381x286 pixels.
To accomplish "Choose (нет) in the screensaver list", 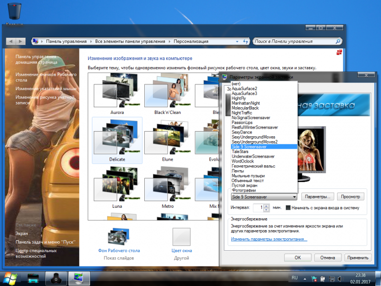I will point(264,84).
